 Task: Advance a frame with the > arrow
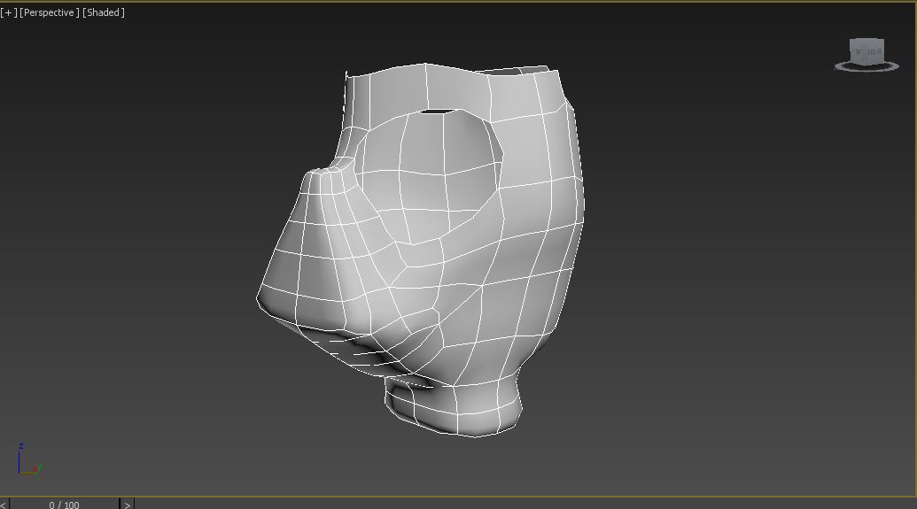click(x=127, y=505)
